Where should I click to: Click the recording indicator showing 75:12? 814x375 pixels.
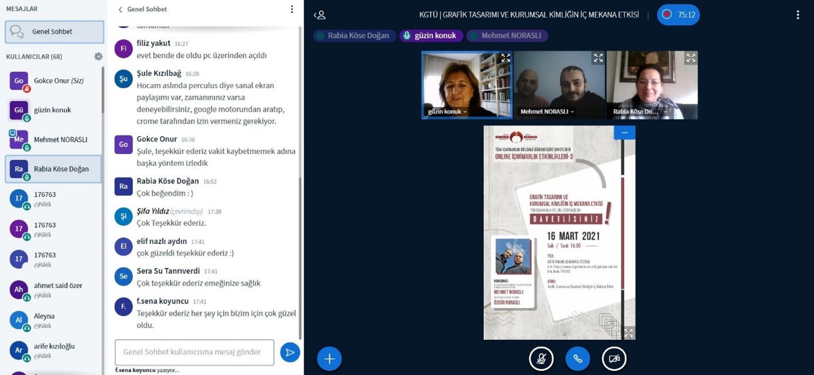678,15
